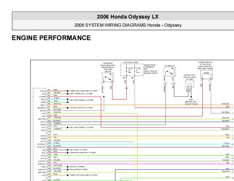Click the "RED/YEL" label at wire end 1
This screenshot has width=234, height=181.
225,104
